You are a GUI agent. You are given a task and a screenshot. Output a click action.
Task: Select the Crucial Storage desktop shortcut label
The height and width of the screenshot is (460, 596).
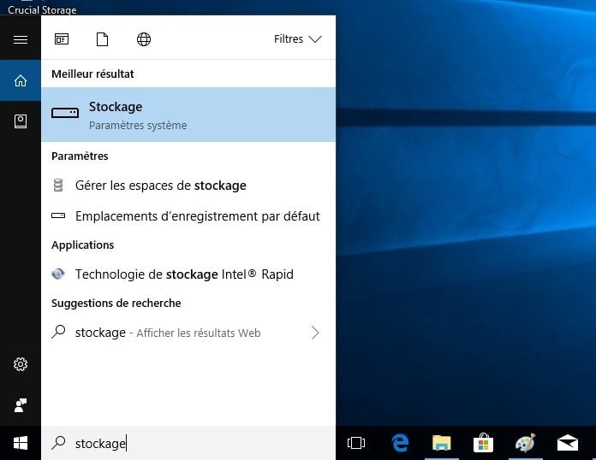click(42, 10)
